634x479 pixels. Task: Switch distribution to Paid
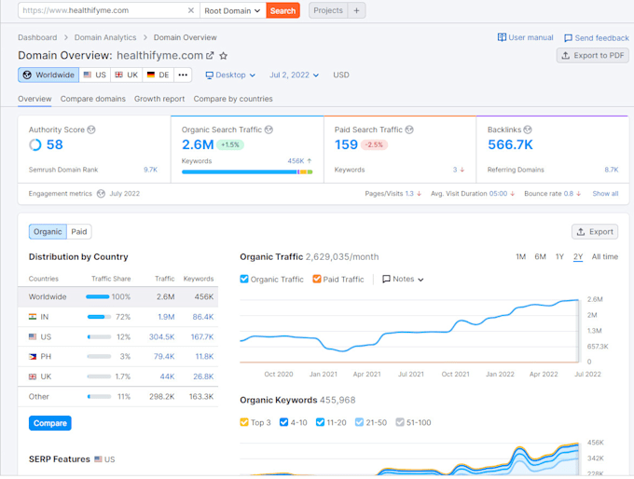tap(79, 232)
